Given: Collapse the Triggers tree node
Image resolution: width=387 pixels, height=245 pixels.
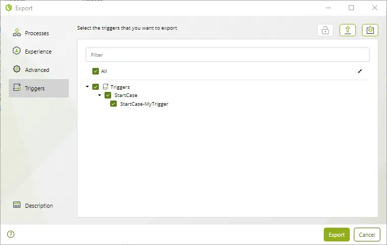Looking at the screenshot, I should tap(87, 87).
